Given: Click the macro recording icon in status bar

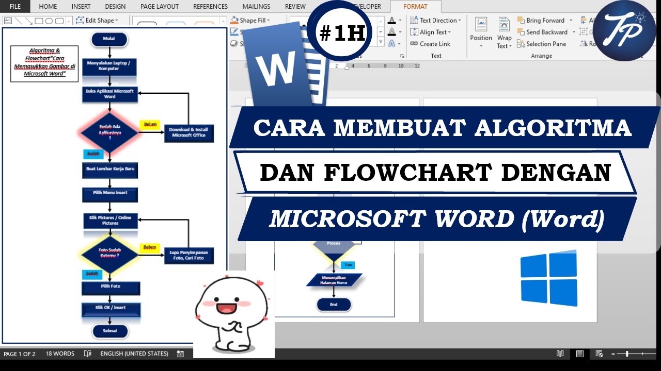Looking at the screenshot, I should pyautogui.click(x=180, y=353).
